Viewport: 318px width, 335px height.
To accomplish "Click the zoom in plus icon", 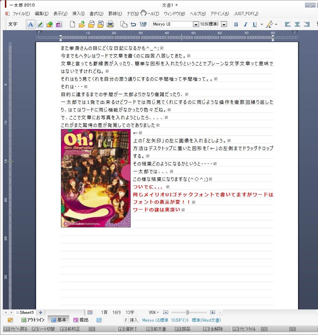I will (213, 312).
